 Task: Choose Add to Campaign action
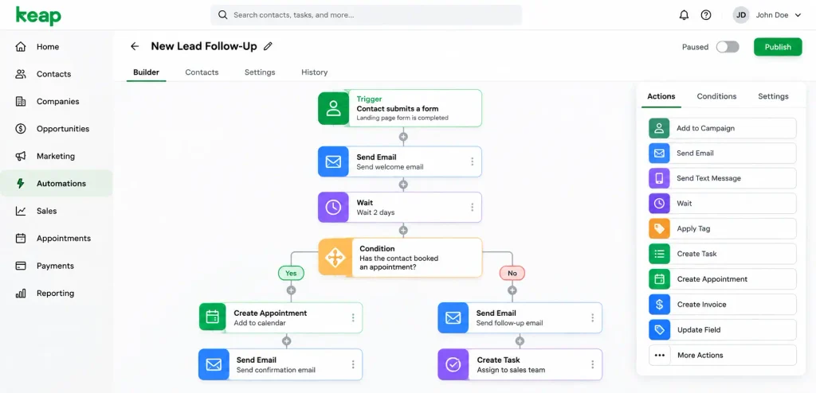pos(722,128)
